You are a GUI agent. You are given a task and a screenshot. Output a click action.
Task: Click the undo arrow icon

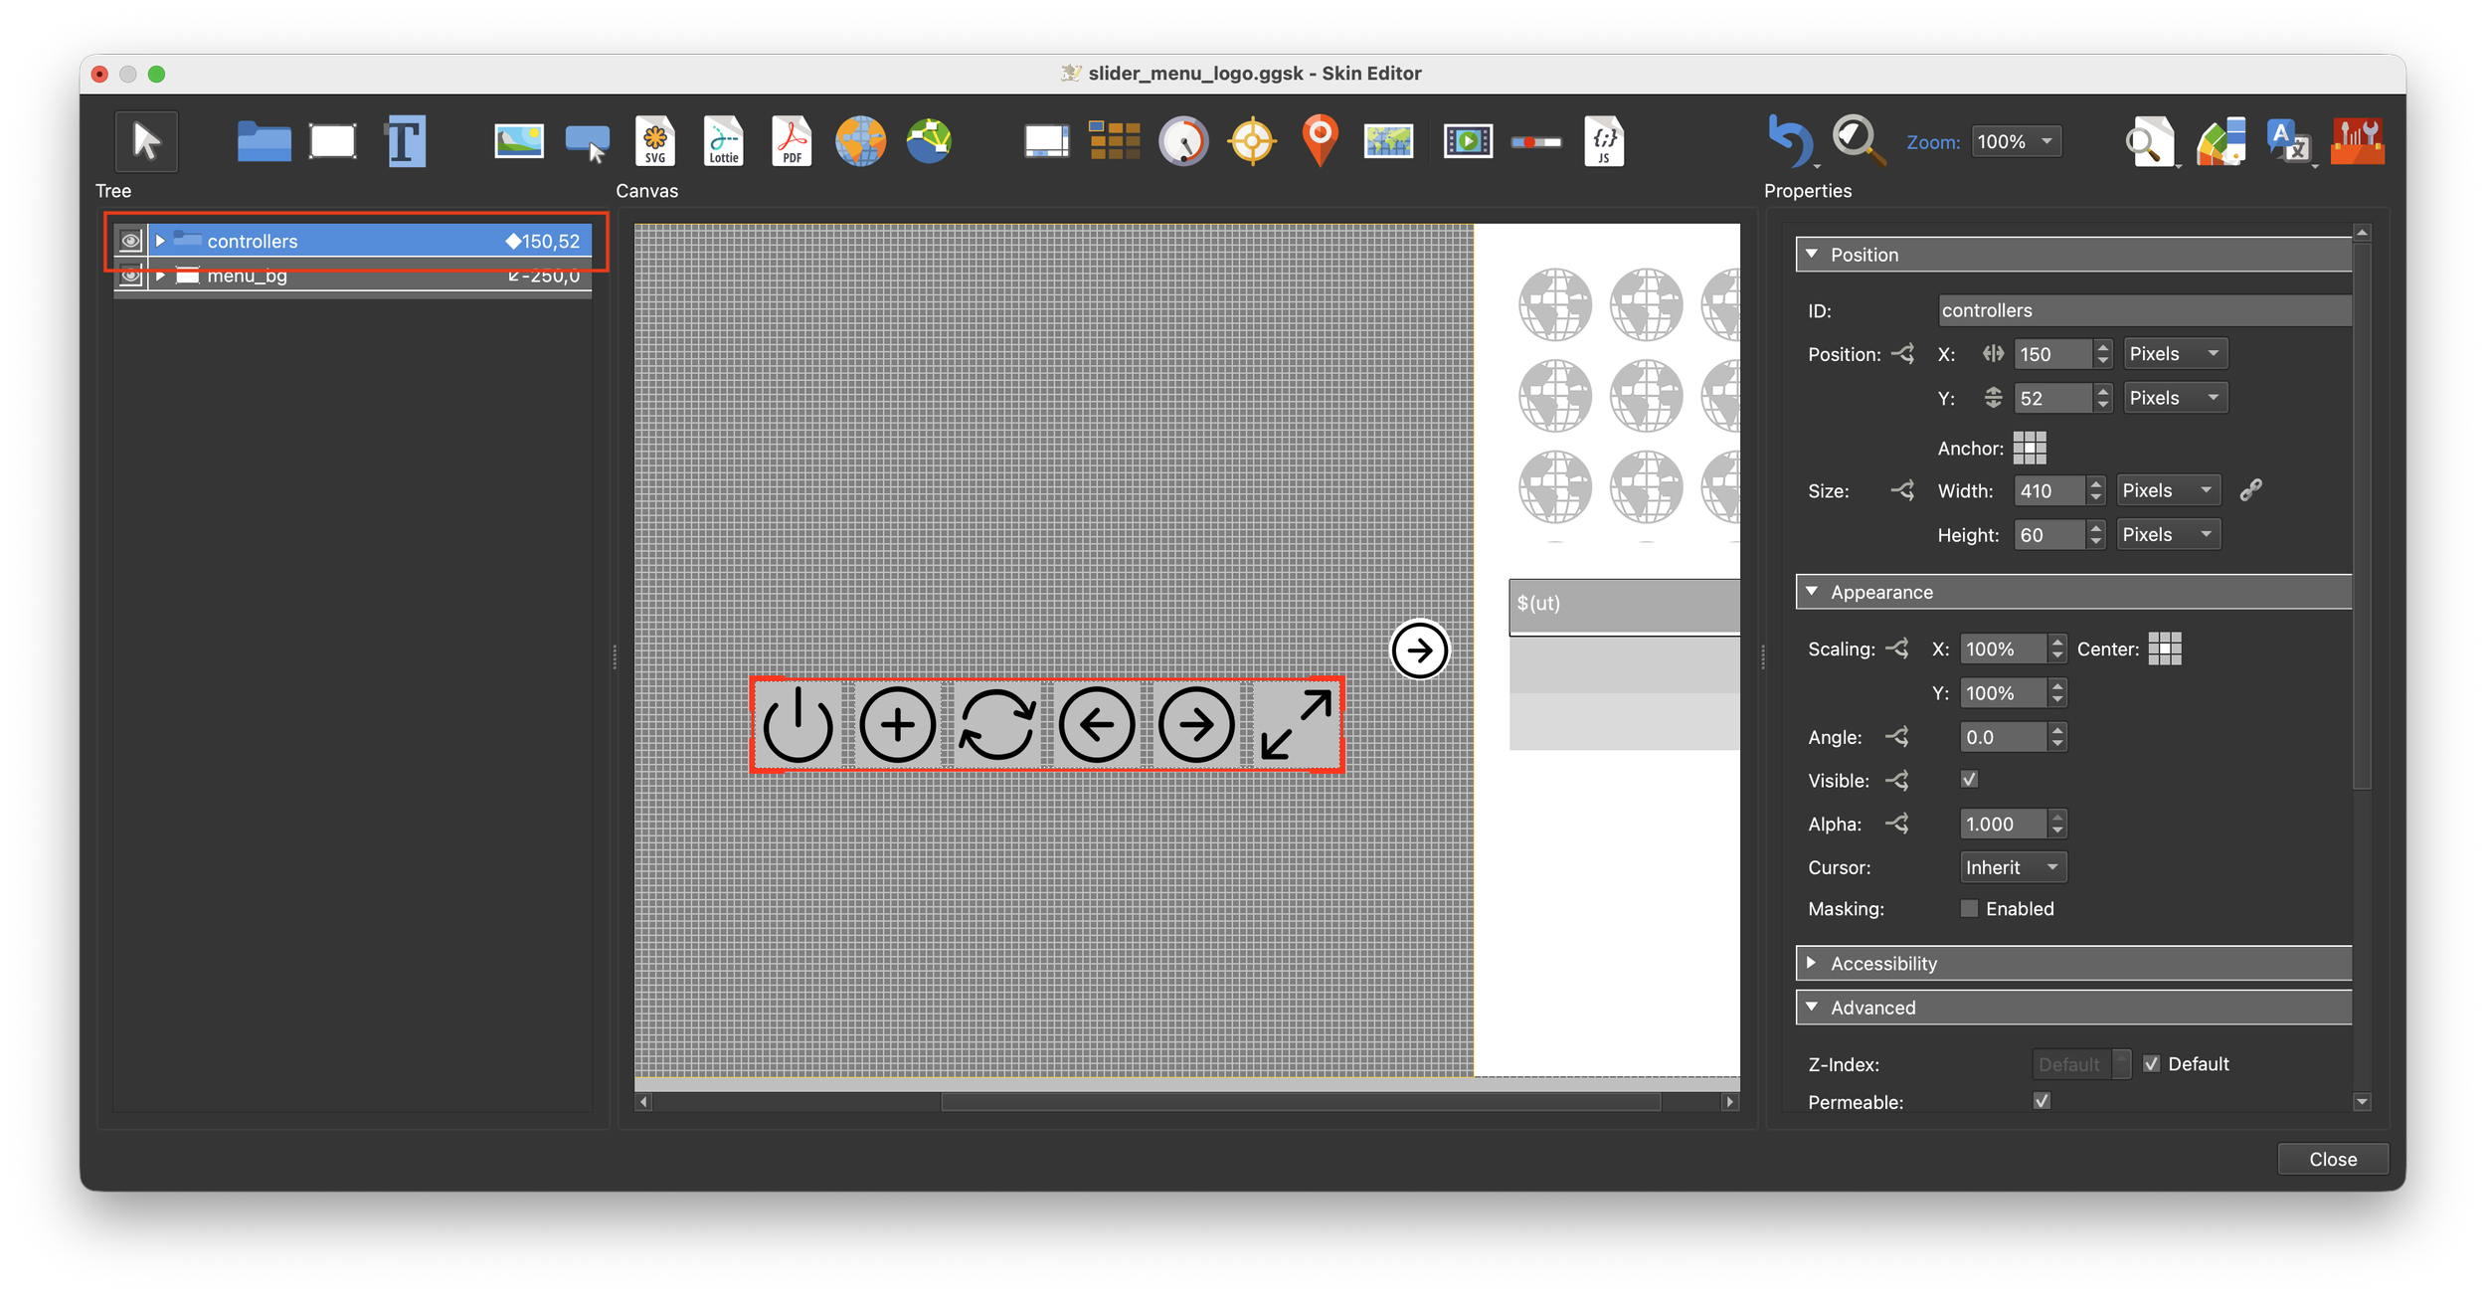click(x=1790, y=141)
